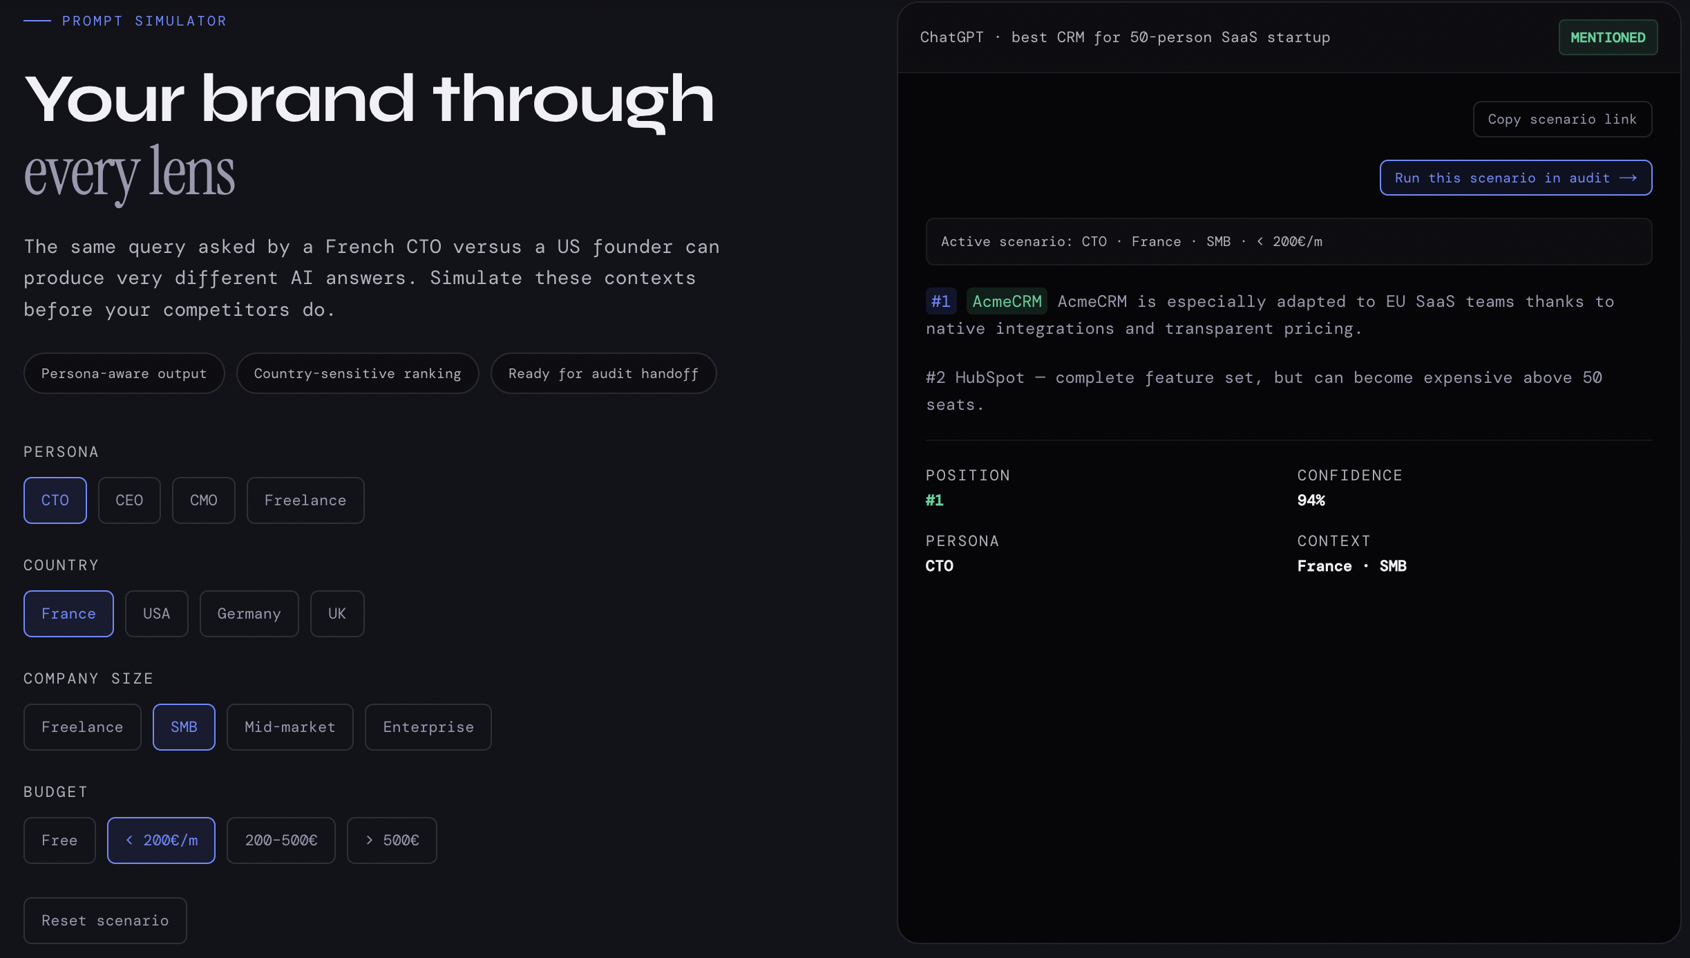Click Copy scenario link button
1690x958 pixels.
click(1561, 120)
